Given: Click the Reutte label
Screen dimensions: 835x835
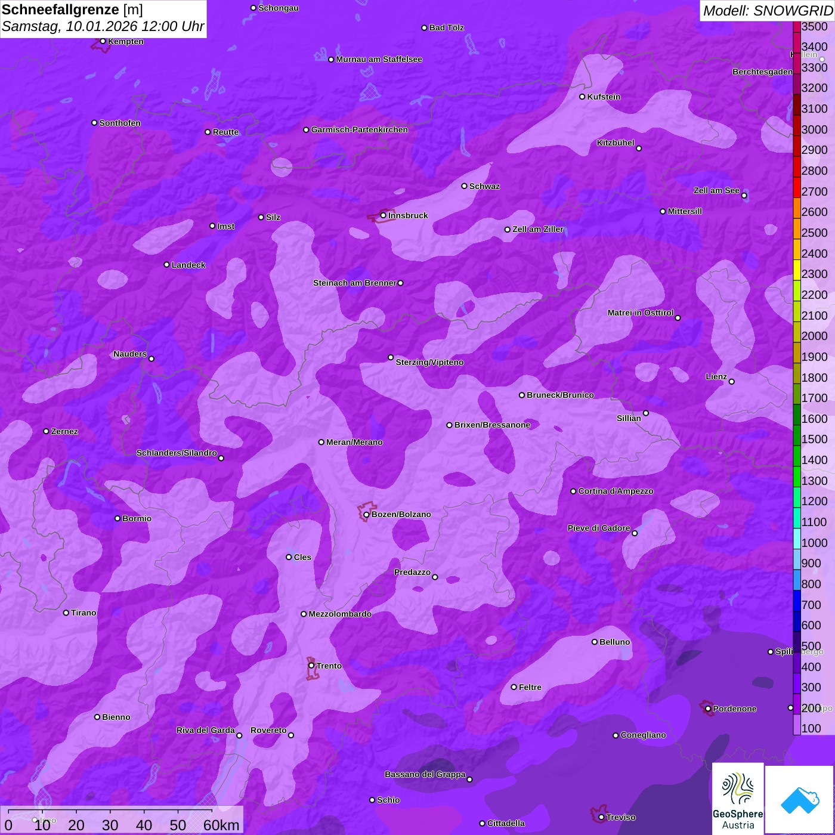Looking at the screenshot, I should (225, 132).
